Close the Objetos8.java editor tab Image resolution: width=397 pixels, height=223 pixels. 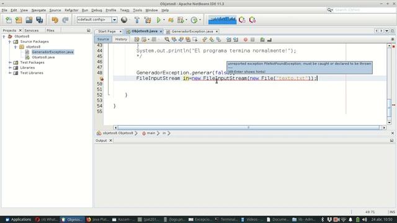(161, 32)
